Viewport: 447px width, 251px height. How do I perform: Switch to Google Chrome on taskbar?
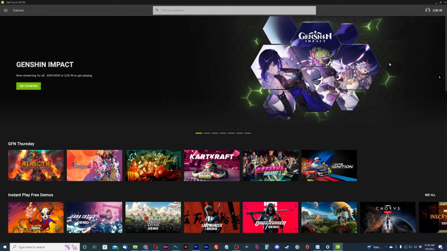[145, 247]
